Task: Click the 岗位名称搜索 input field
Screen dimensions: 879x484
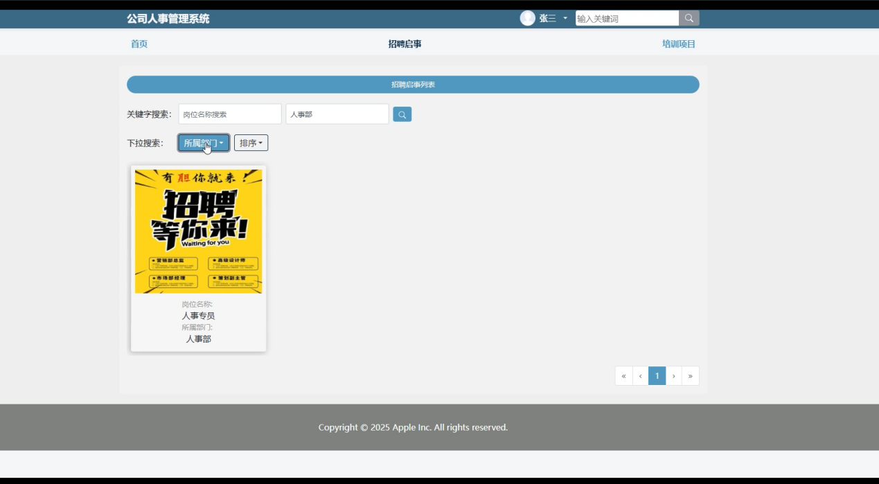Action: [x=229, y=114]
